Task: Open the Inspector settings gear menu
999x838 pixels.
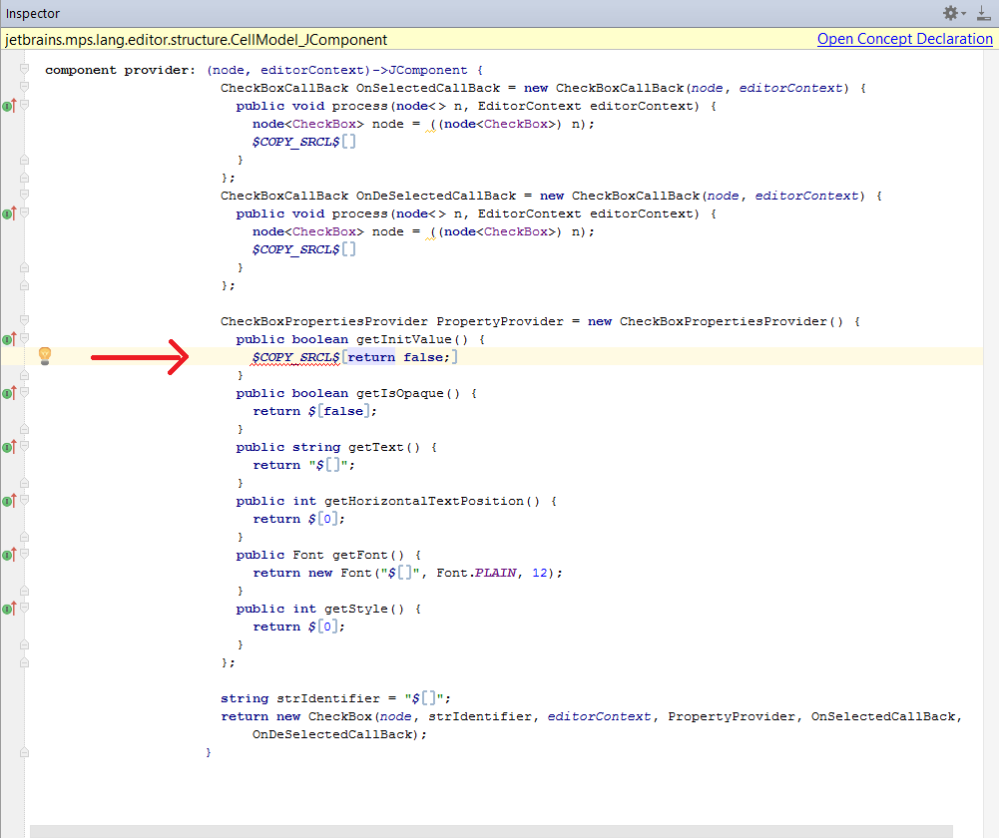Action: [951, 13]
